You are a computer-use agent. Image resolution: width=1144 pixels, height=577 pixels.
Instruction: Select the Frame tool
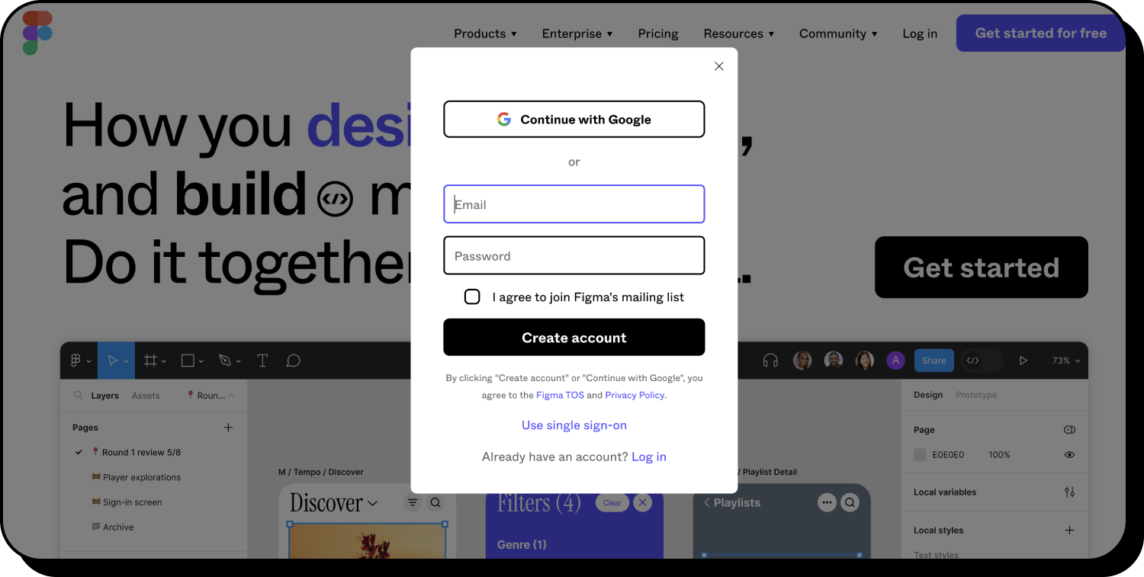tap(150, 361)
